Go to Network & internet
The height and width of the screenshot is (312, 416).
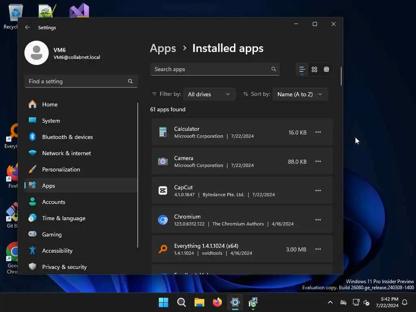click(81, 153)
